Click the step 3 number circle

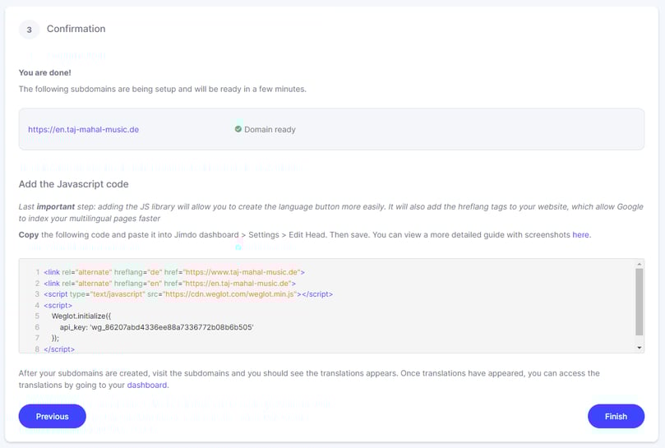29,30
